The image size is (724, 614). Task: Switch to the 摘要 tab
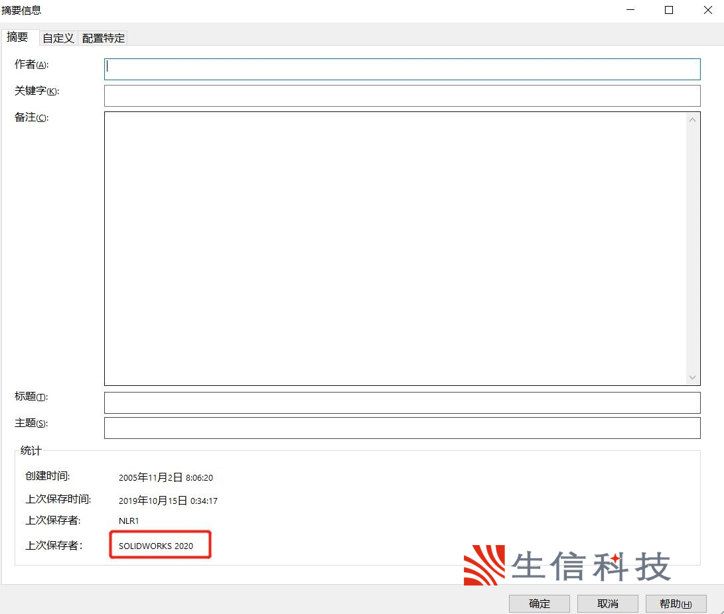click(x=18, y=38)
